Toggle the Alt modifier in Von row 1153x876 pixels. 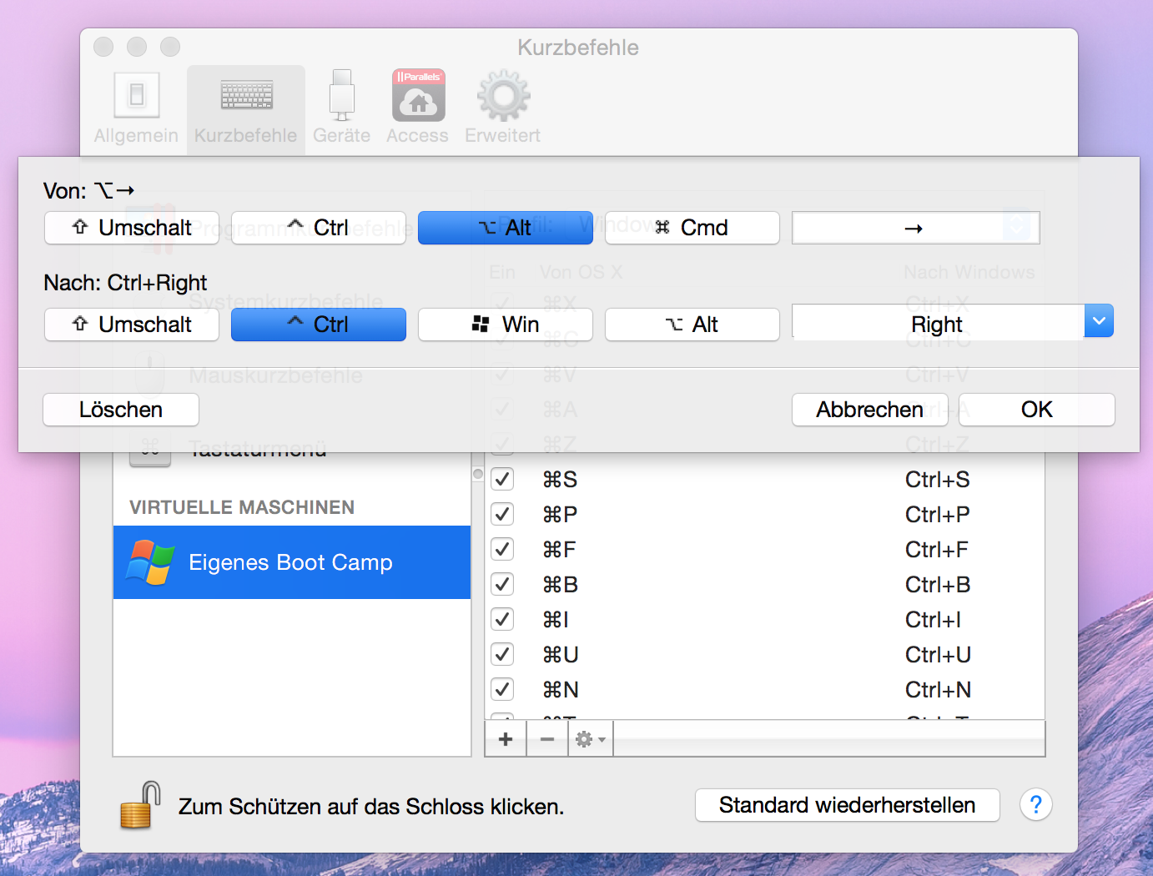(505, 228)
